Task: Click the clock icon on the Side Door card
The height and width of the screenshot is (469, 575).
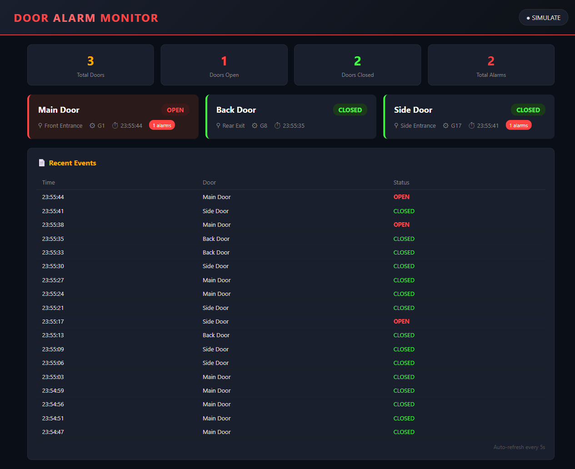Action: (x=472, y=125)
